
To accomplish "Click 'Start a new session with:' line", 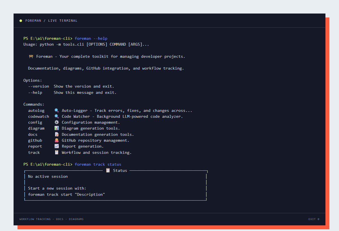I will click(57, 188).
